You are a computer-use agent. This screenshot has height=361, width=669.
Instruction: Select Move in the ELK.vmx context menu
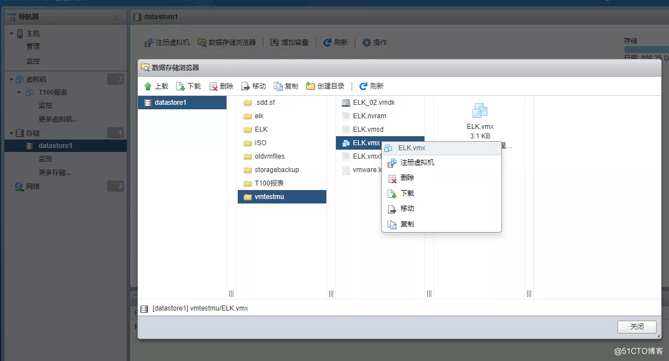[x=407, y=209]
